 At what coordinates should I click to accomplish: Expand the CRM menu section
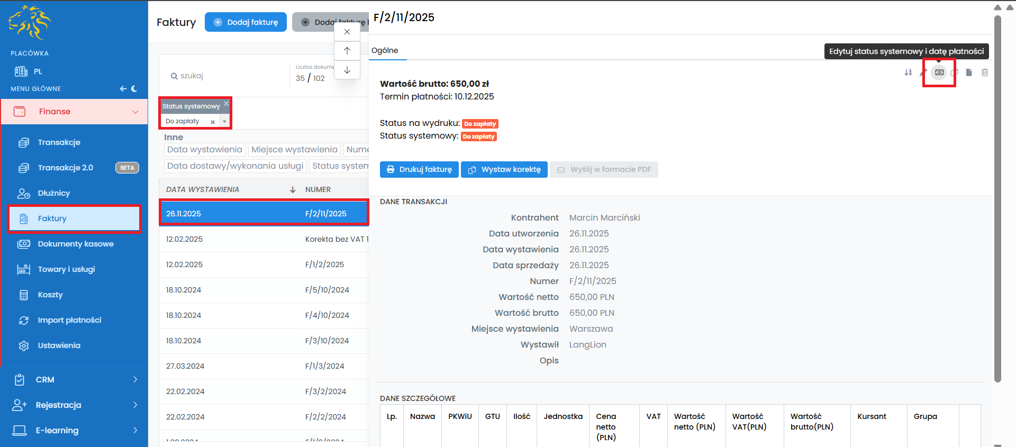click(x=135, y=379)
